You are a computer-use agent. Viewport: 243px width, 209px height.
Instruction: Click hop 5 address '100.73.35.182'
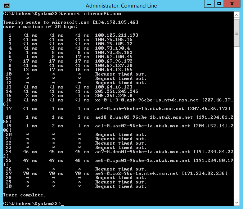click(114, 53)
